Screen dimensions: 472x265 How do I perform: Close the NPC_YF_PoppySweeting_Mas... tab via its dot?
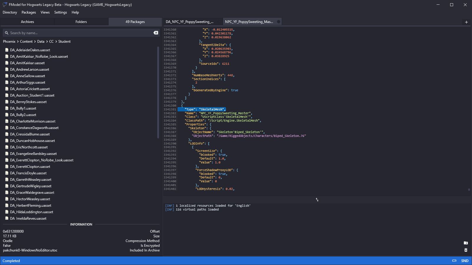point(278,22)
